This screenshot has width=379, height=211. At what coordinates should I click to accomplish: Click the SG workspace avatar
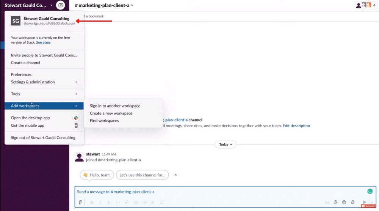point(16,21)
